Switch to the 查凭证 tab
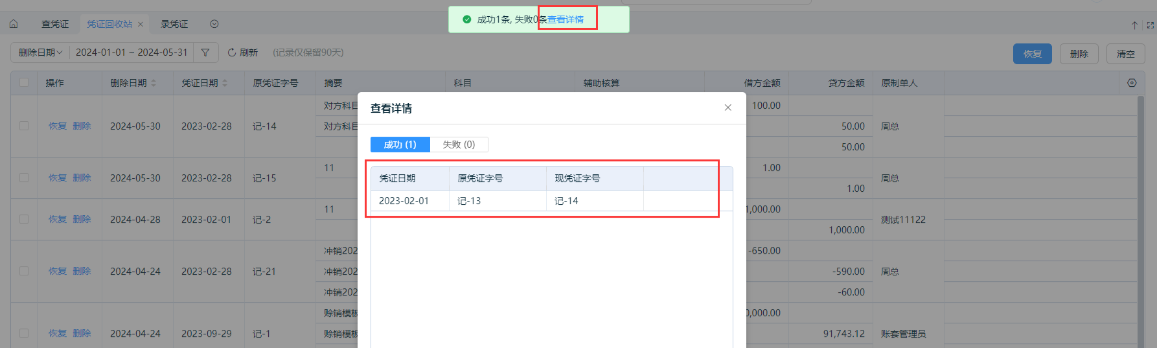Viewport: 1157px width, 348px height. coord(55,24)
